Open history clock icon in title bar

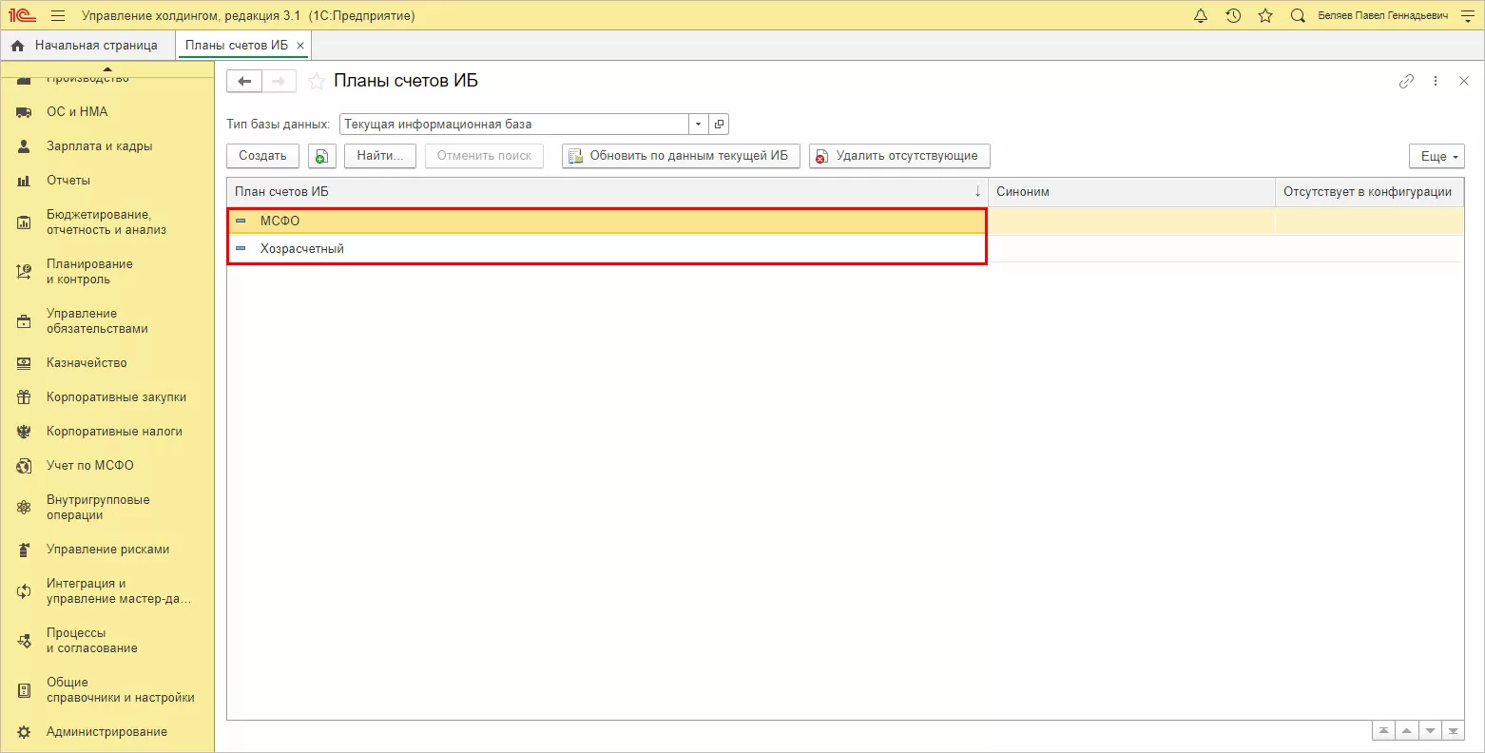click(x=1233, y=16)
